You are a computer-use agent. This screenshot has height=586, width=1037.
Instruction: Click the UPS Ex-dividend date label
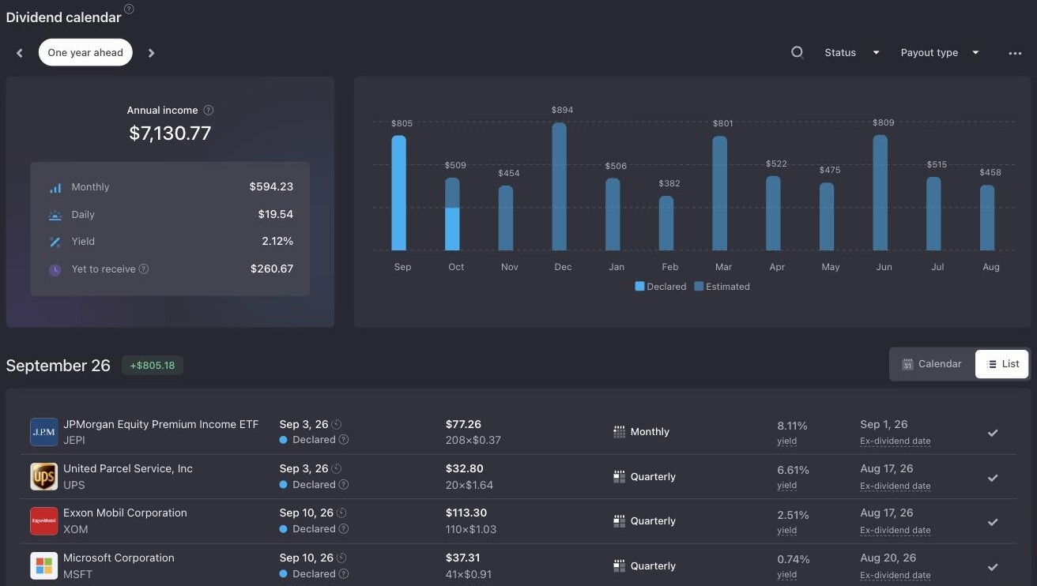pos(896,486)
